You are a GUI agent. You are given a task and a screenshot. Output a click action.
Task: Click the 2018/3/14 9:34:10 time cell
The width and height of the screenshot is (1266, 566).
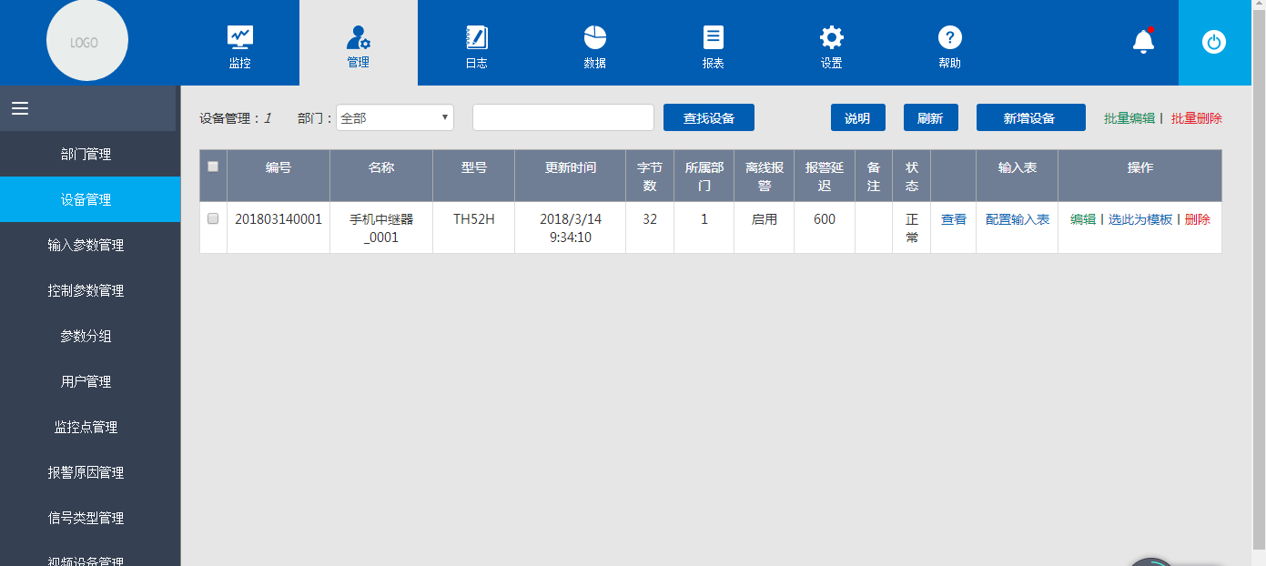[571, 227]
